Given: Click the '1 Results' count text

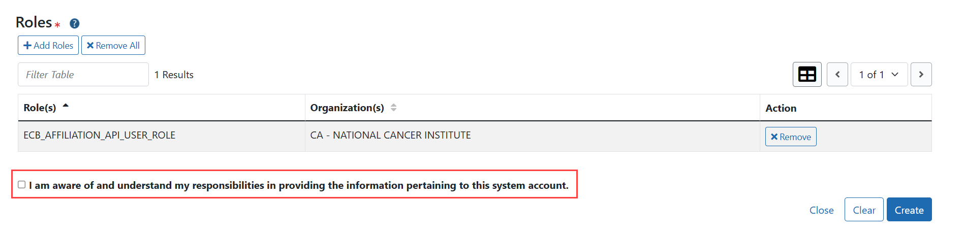Looking at the screenshot, I should (x=174, y=75).
